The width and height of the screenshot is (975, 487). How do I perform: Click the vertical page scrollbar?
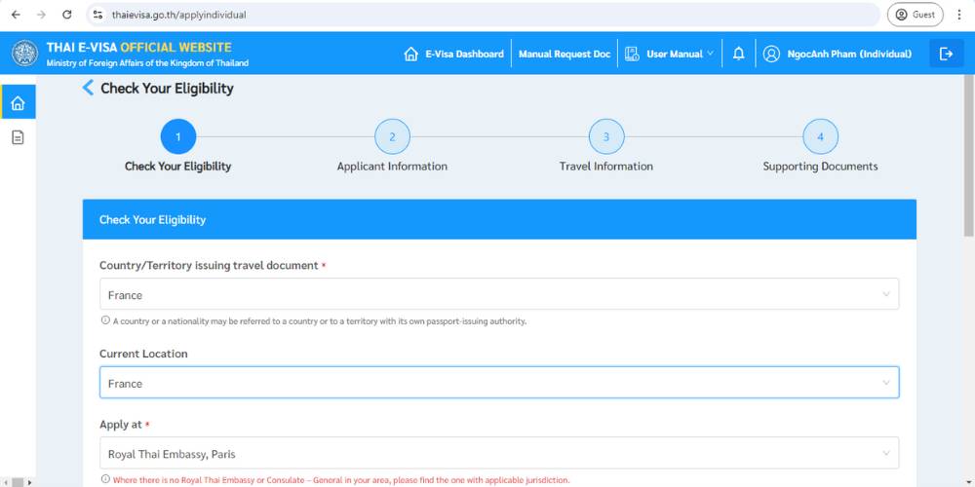click(x=969, y=155)
